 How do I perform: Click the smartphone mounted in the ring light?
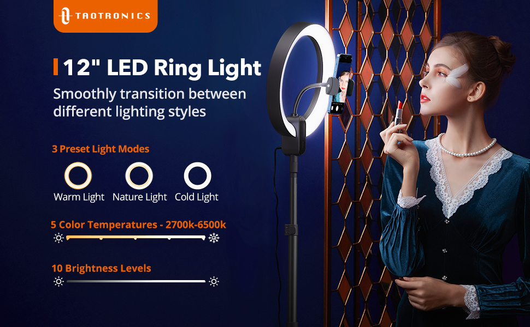click(x=341, y=84)
